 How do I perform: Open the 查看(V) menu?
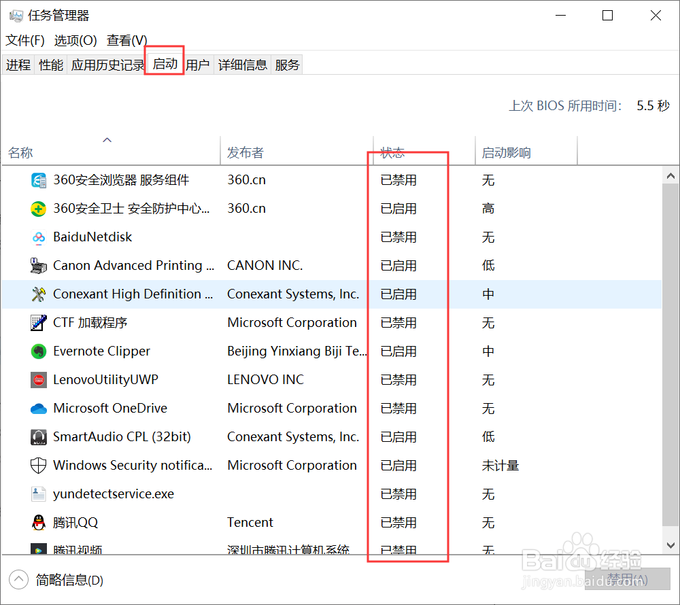coord(126,40)
